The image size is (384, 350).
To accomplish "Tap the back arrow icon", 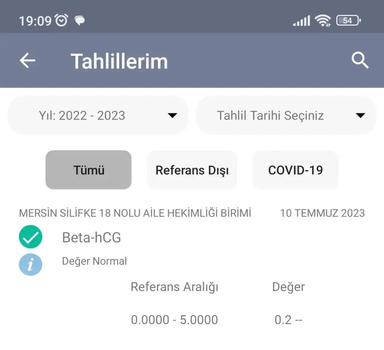I will point(27,61).
